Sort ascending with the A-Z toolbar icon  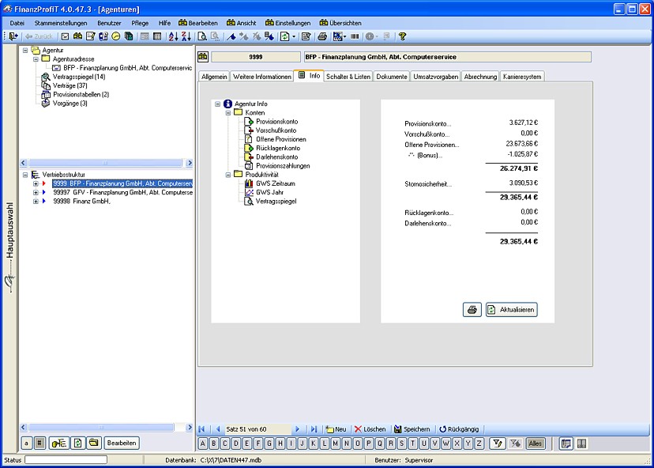(173, 36)
